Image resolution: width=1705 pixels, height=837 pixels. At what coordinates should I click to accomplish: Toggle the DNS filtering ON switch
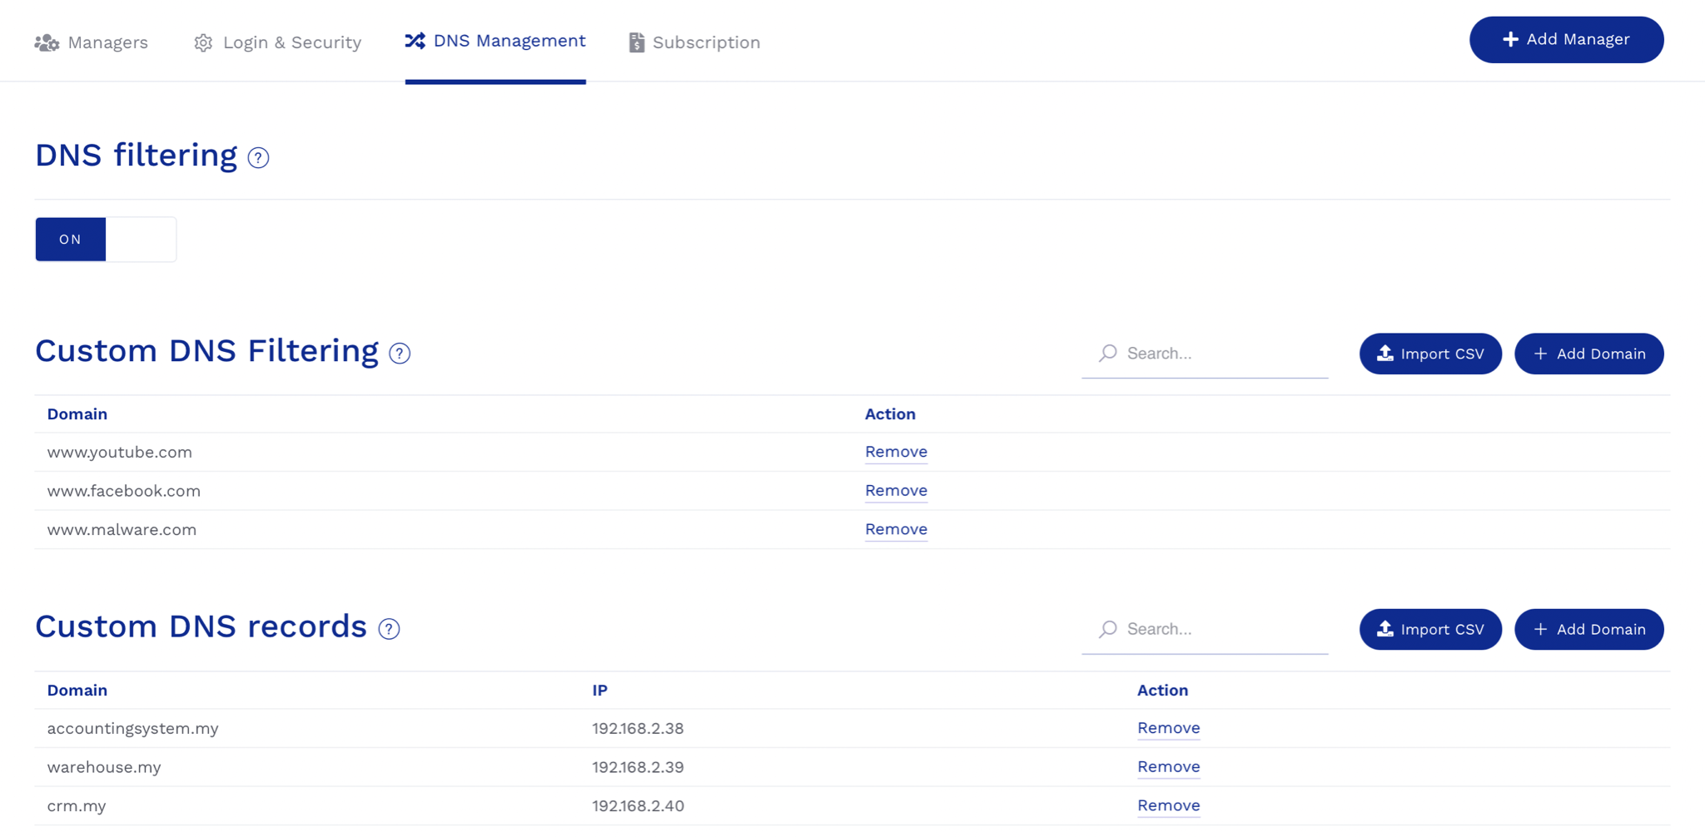[106, 240]
